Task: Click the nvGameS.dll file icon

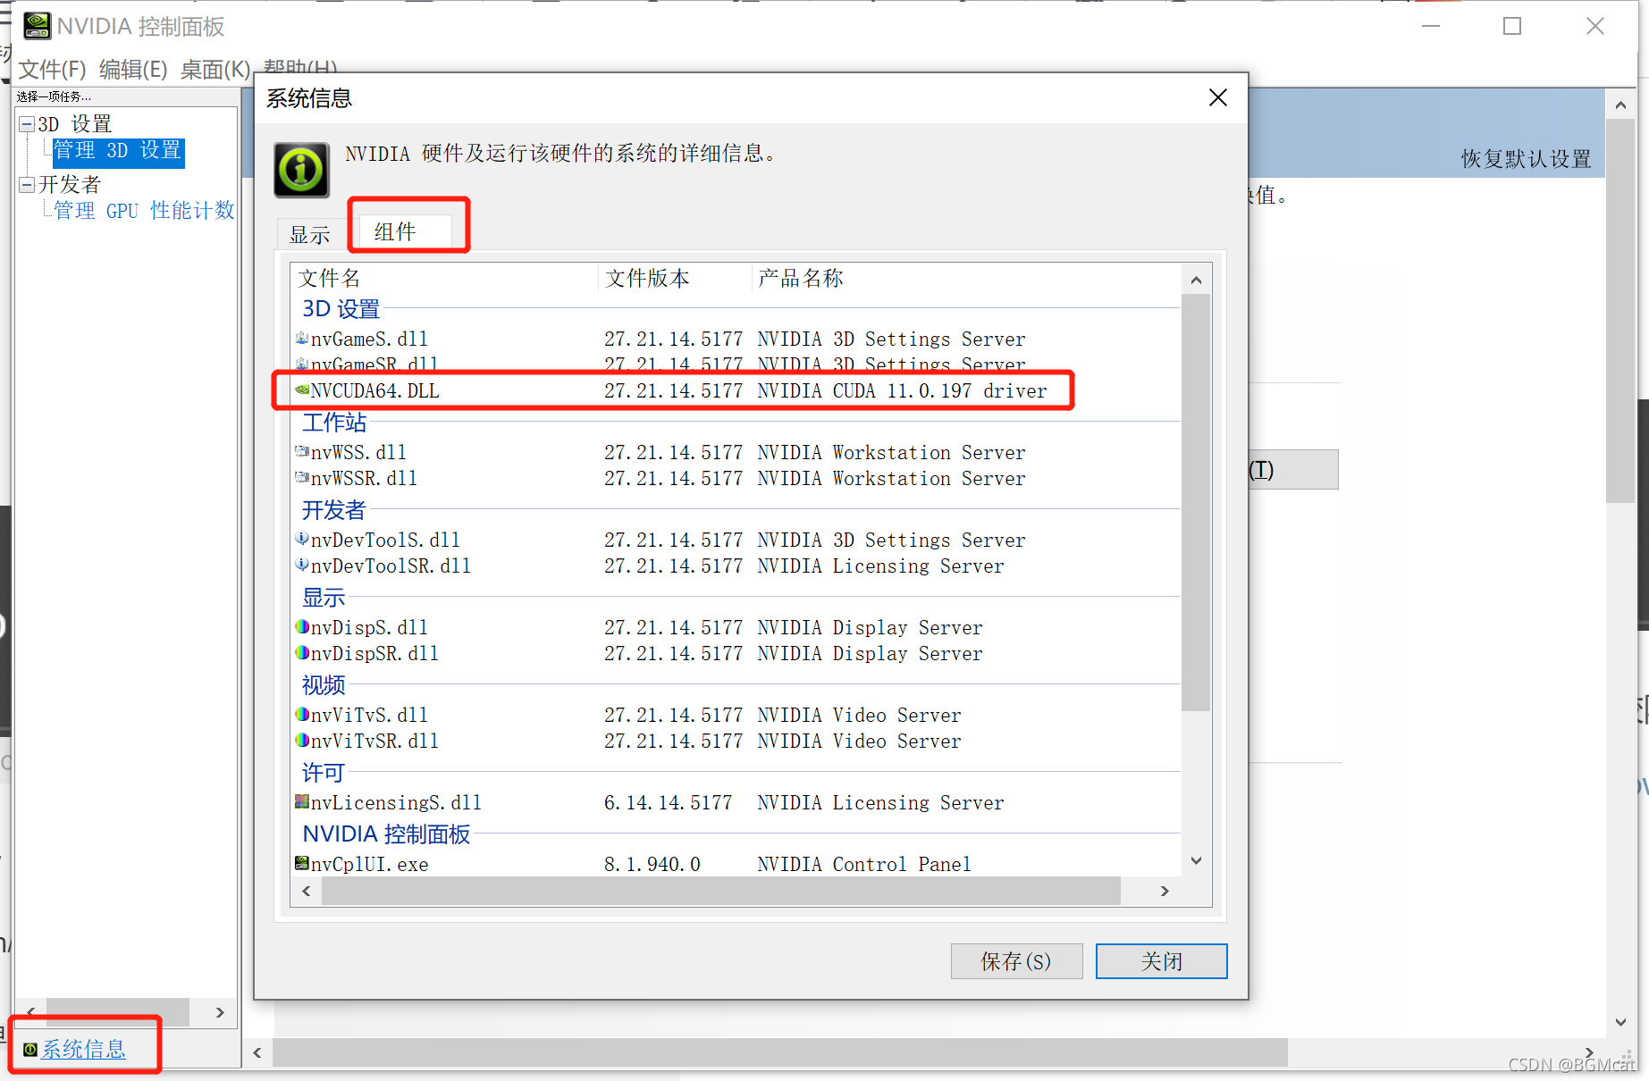Action: tap(302, 339)
